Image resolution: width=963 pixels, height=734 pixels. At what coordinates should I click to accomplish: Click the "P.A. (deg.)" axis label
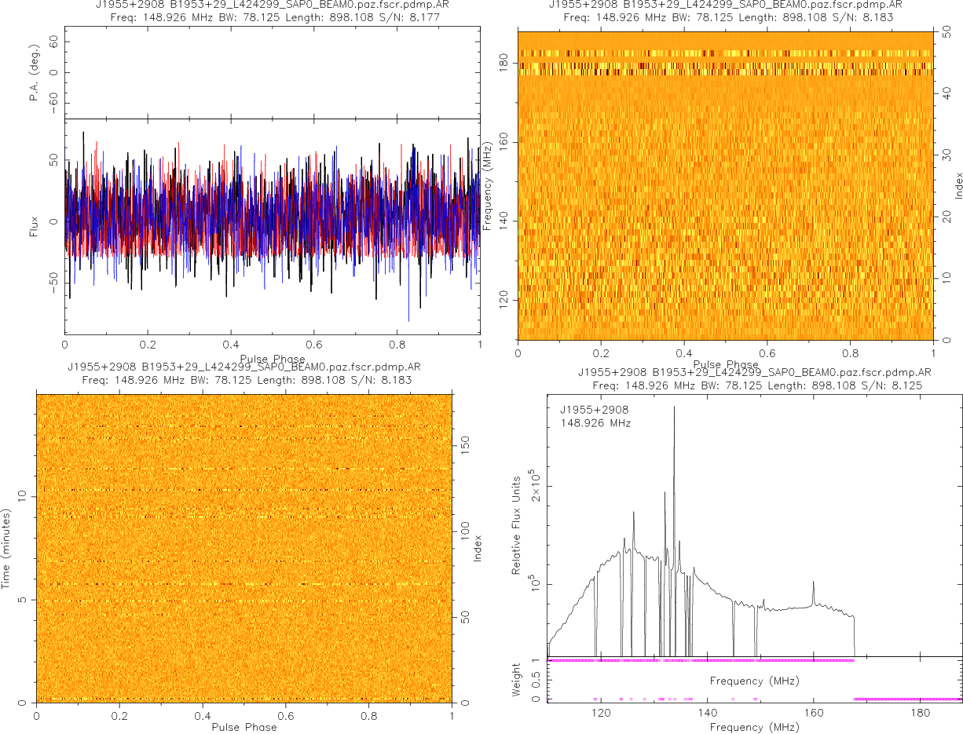(x=33, y=72)
